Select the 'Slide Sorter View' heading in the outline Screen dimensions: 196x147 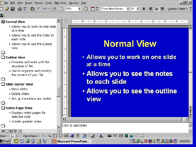[x=19, y=84]
